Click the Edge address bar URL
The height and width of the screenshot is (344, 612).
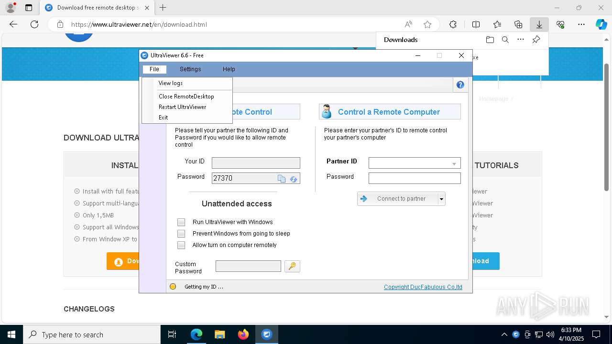point(139,24)
